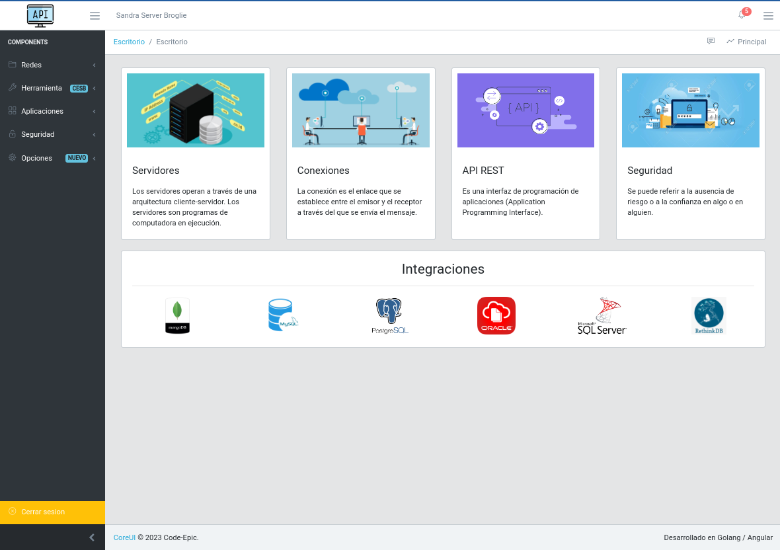Click the Integraciones heading
780x550 pixels.
(x=443, y=269)
